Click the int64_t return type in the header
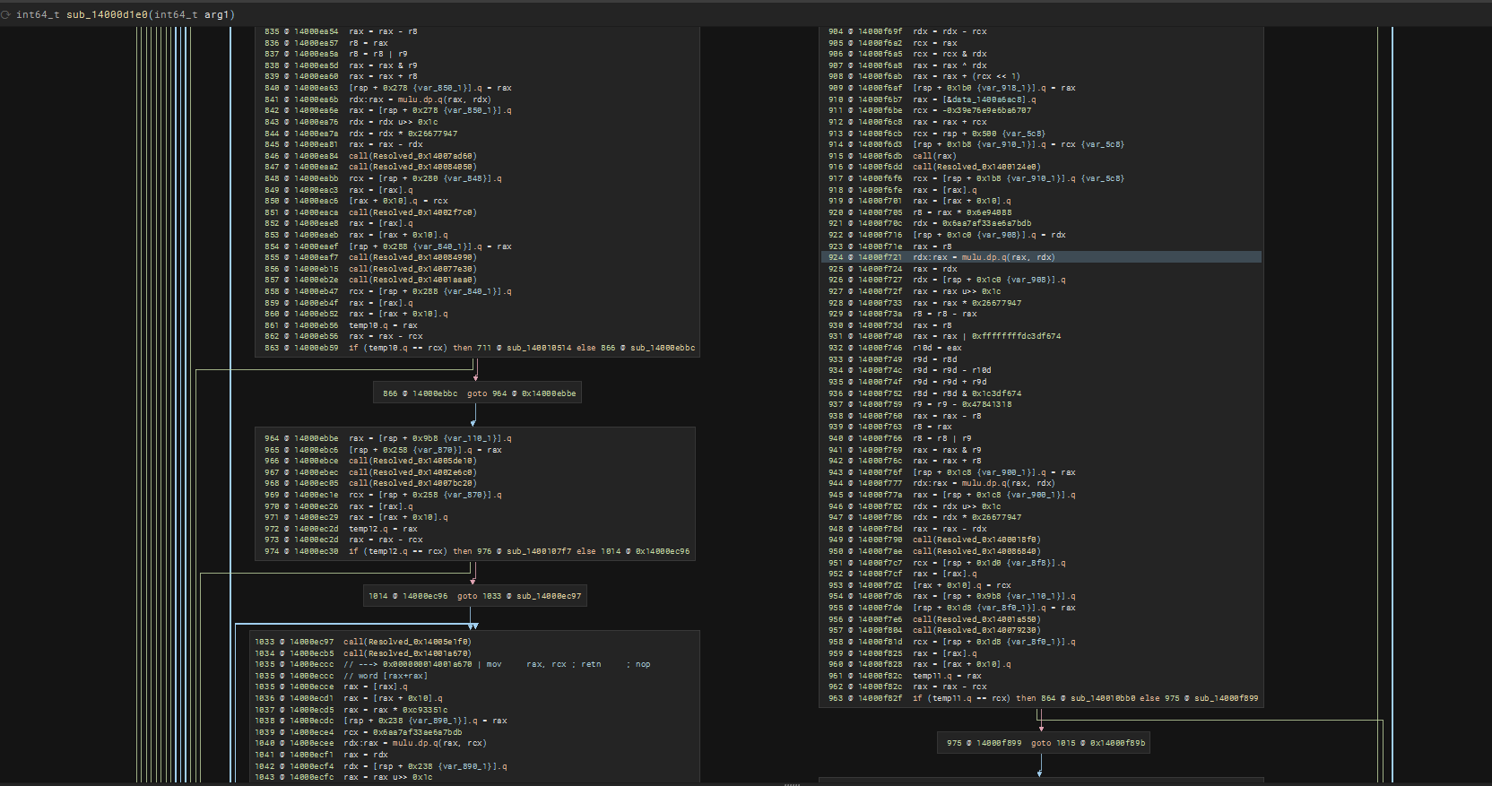The width and height of the screenshot is (1492, 786). pyautogui.click(x=38, y=14)
